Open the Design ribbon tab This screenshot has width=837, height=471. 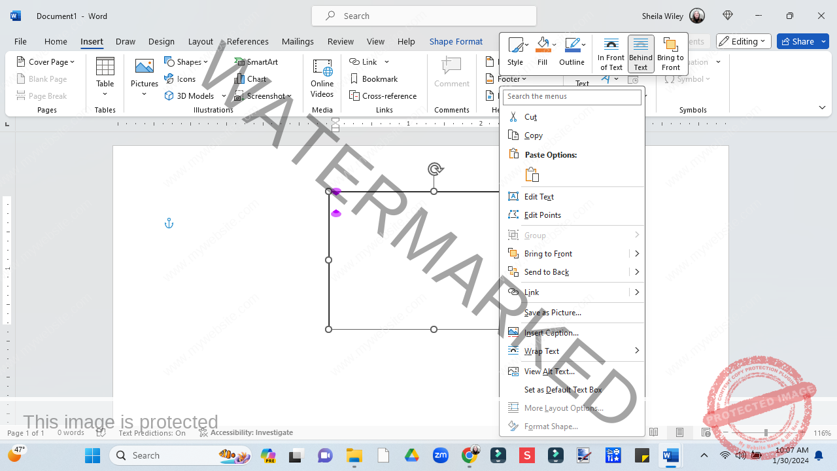coord(162,41)
